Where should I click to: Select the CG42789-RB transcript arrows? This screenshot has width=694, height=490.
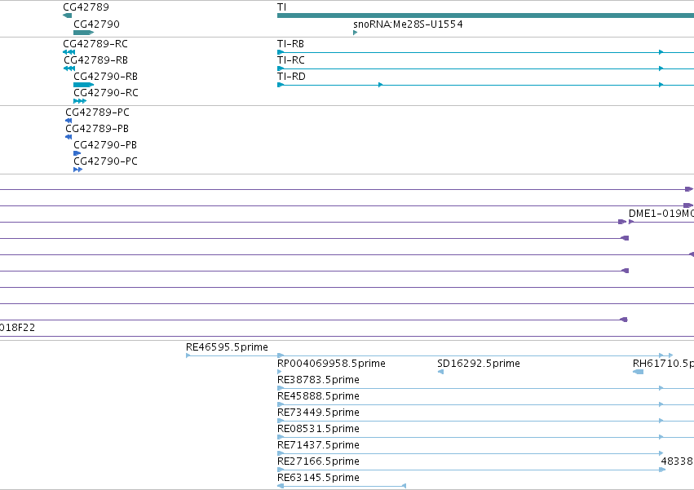coord(69,68)
